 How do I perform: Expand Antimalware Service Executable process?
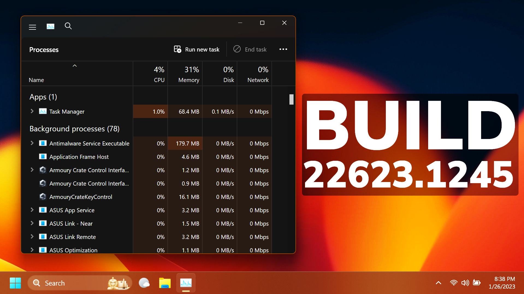[32, 143]
